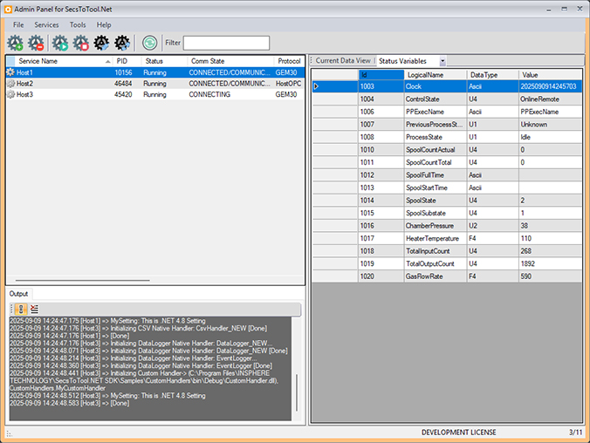Start the selected service via play gear
The image size is (590, 443).
coord(60,43)
